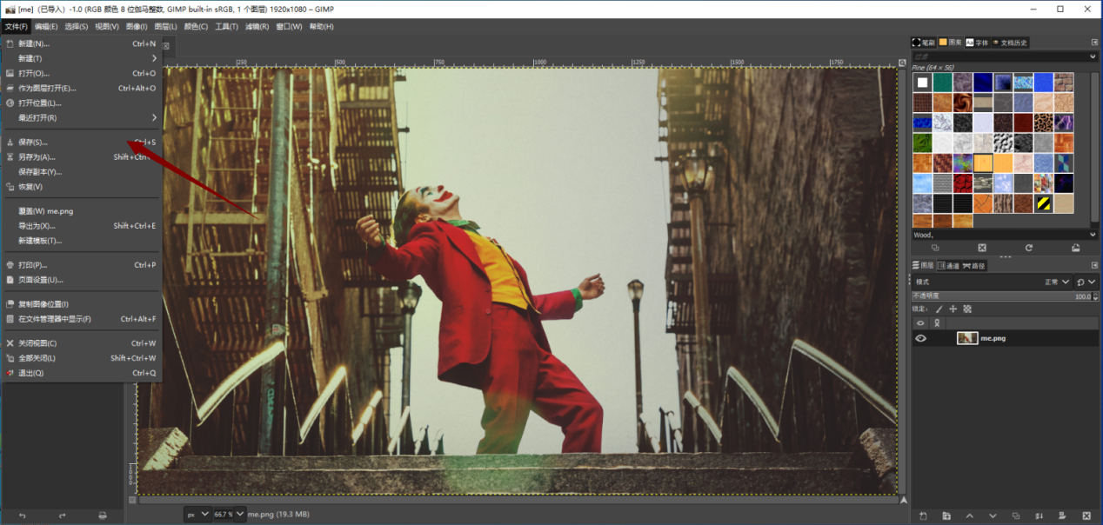Screen dimensions: 1103x525
Task: Select 新建模板(T)... entry
Action: pos(81,240)
